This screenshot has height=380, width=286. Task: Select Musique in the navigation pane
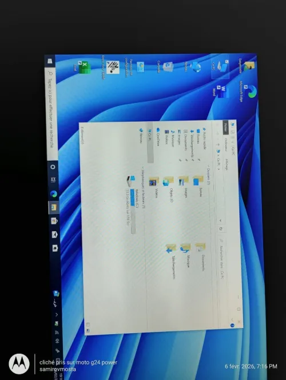pos(173,138)
